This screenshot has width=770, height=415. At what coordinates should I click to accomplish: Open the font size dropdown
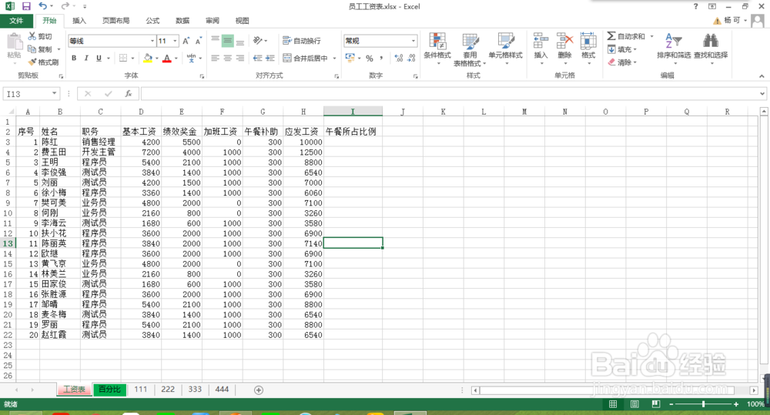(x=175, y=41)
